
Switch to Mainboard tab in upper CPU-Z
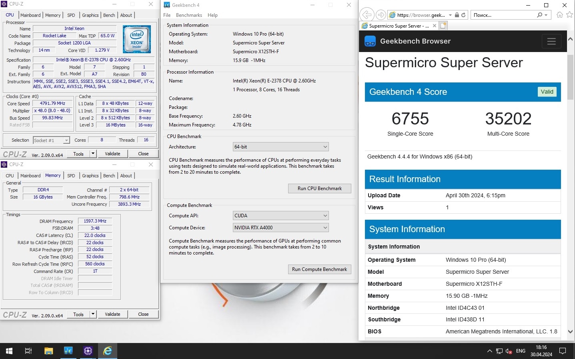tap(30, 15)
